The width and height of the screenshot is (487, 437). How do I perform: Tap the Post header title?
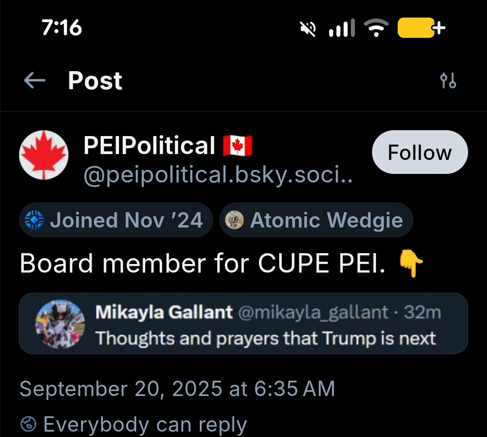[95, 81]
